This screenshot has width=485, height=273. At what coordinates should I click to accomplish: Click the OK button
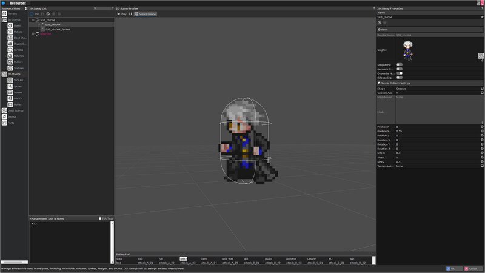tap(454, 269)
